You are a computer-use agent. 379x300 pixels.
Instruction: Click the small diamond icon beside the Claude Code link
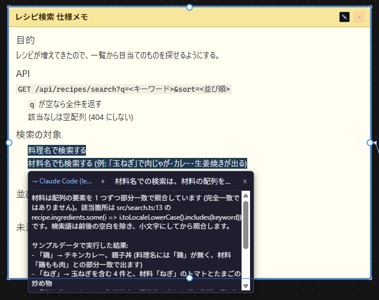(x=103, y=182)
